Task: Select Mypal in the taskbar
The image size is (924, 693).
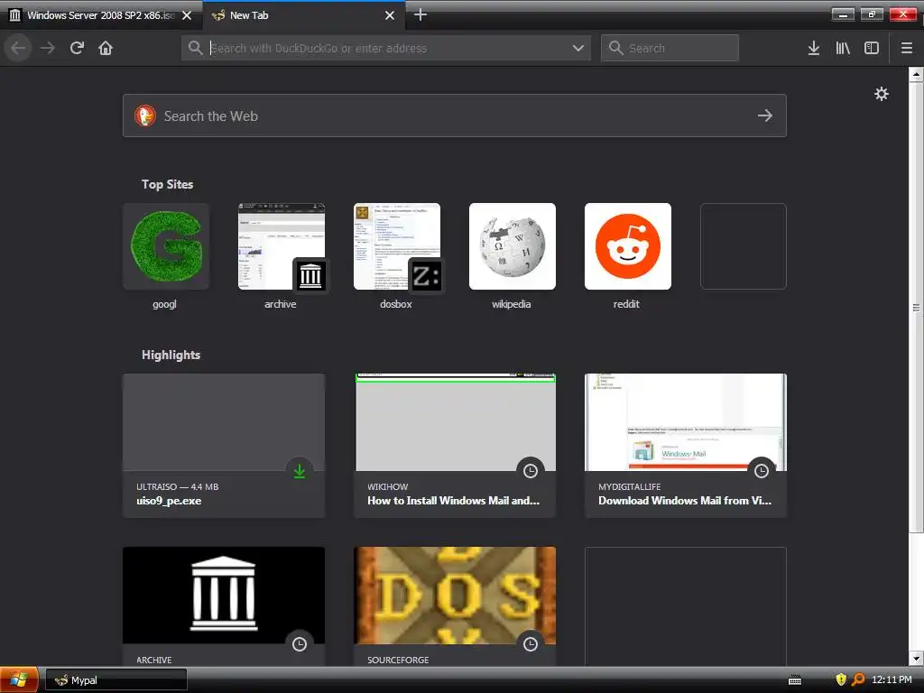Action: (x=116, y=680)
